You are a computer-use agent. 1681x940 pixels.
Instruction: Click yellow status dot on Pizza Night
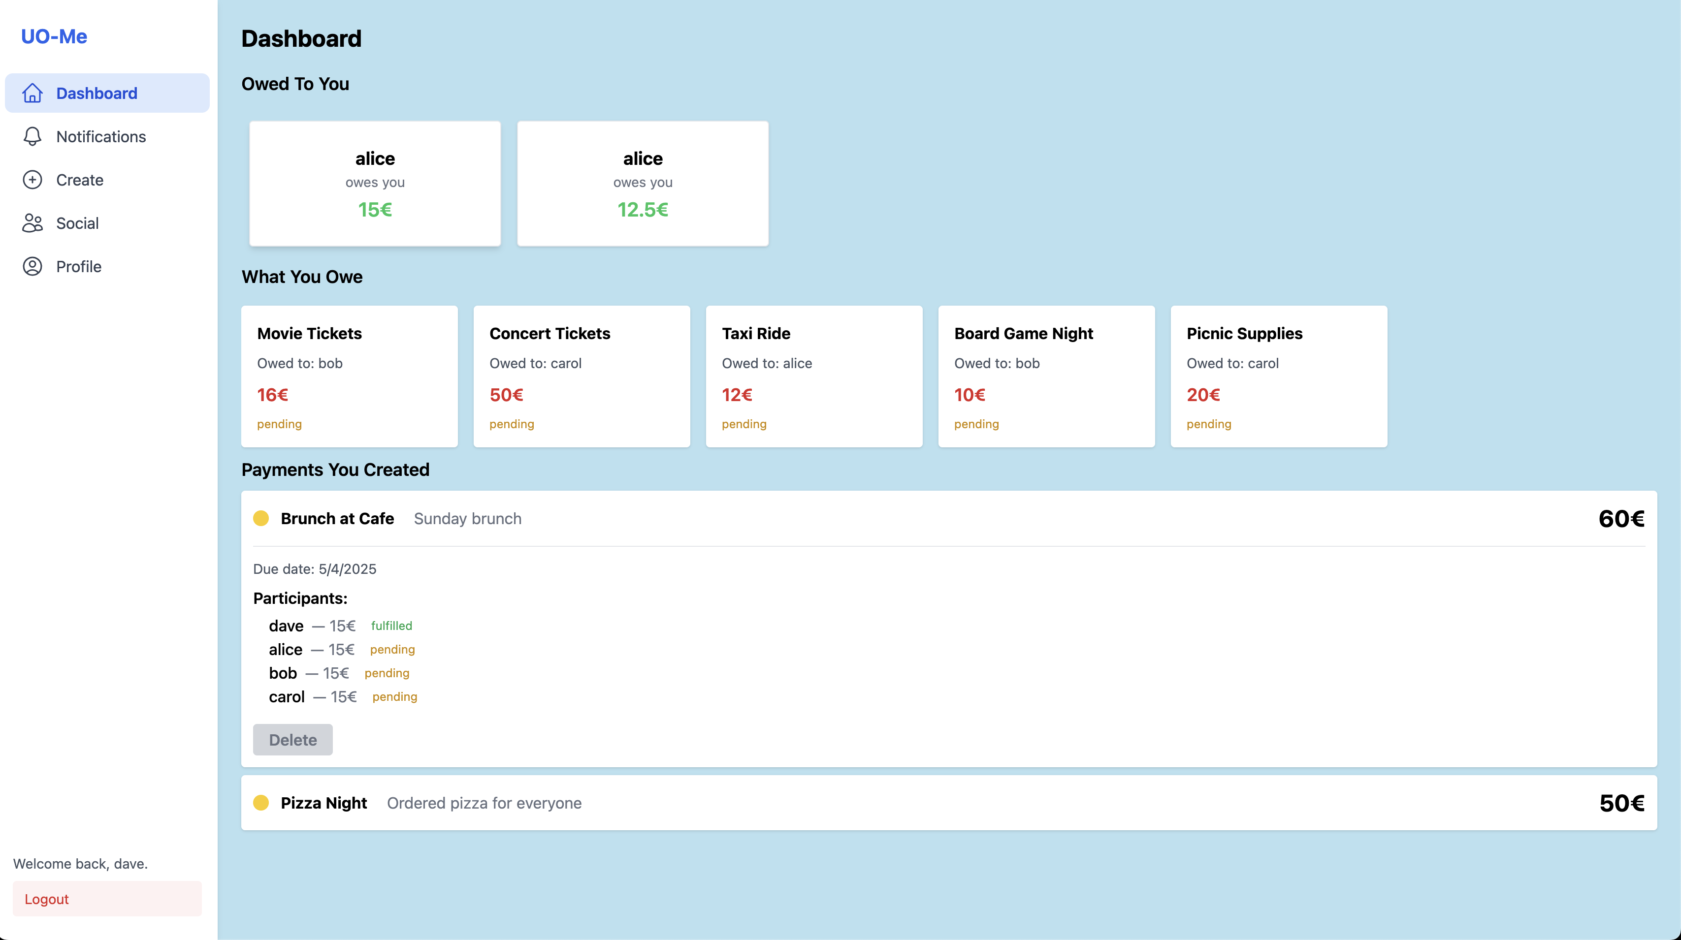coord(261,803)
